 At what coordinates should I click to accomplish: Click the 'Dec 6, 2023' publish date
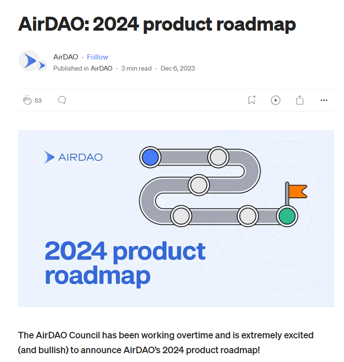click(178, 68)
